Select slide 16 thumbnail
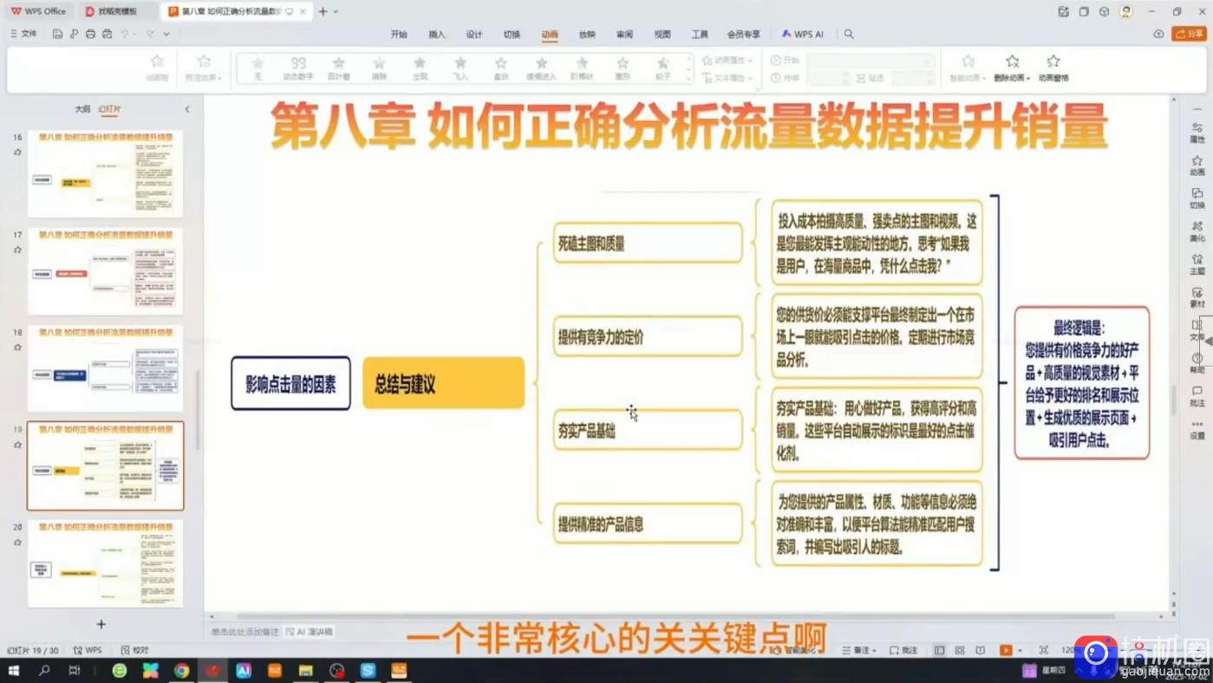The width and height of the screenshot is (1213, 683). click(x=105, y=173)
